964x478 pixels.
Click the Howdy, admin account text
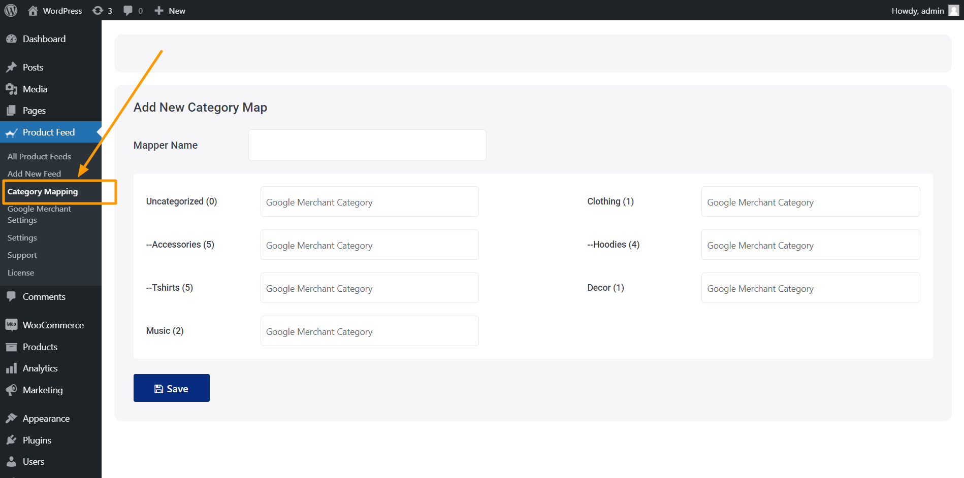[x=918, y=11]
